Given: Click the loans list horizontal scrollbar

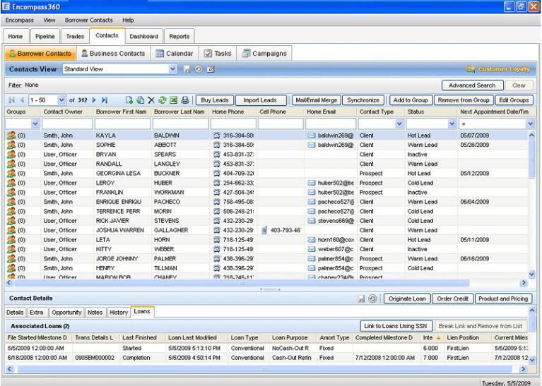Looking at the screenshot, I should [x=264, y=369].
